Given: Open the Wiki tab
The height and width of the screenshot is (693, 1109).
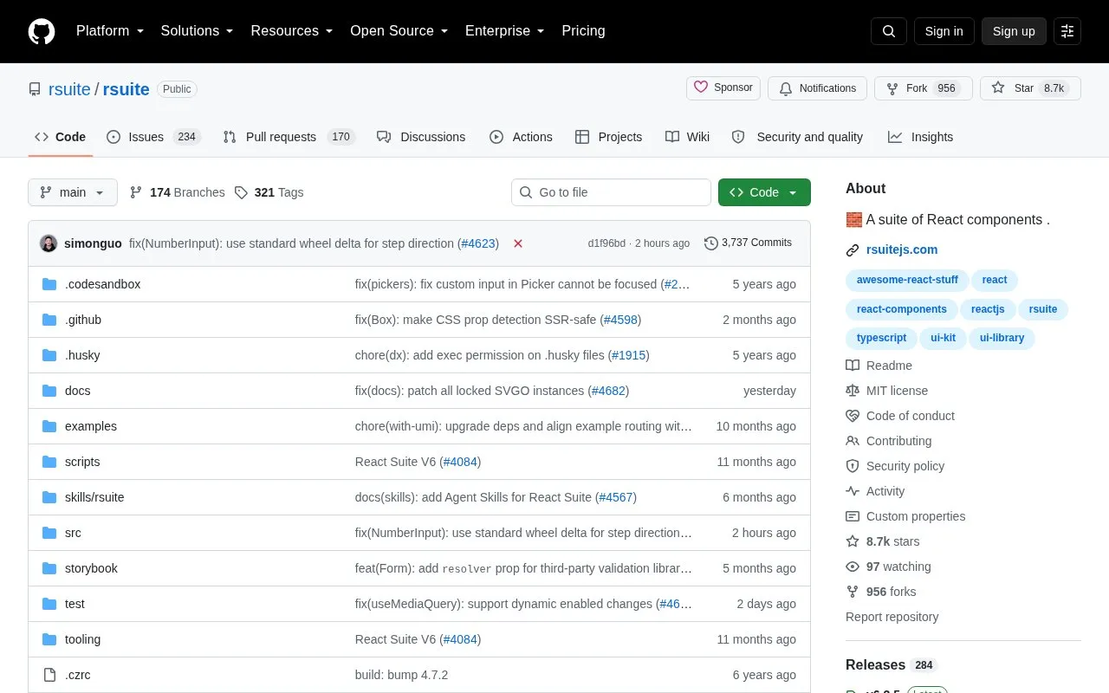Looking at the screenshot, I should 687,137.
